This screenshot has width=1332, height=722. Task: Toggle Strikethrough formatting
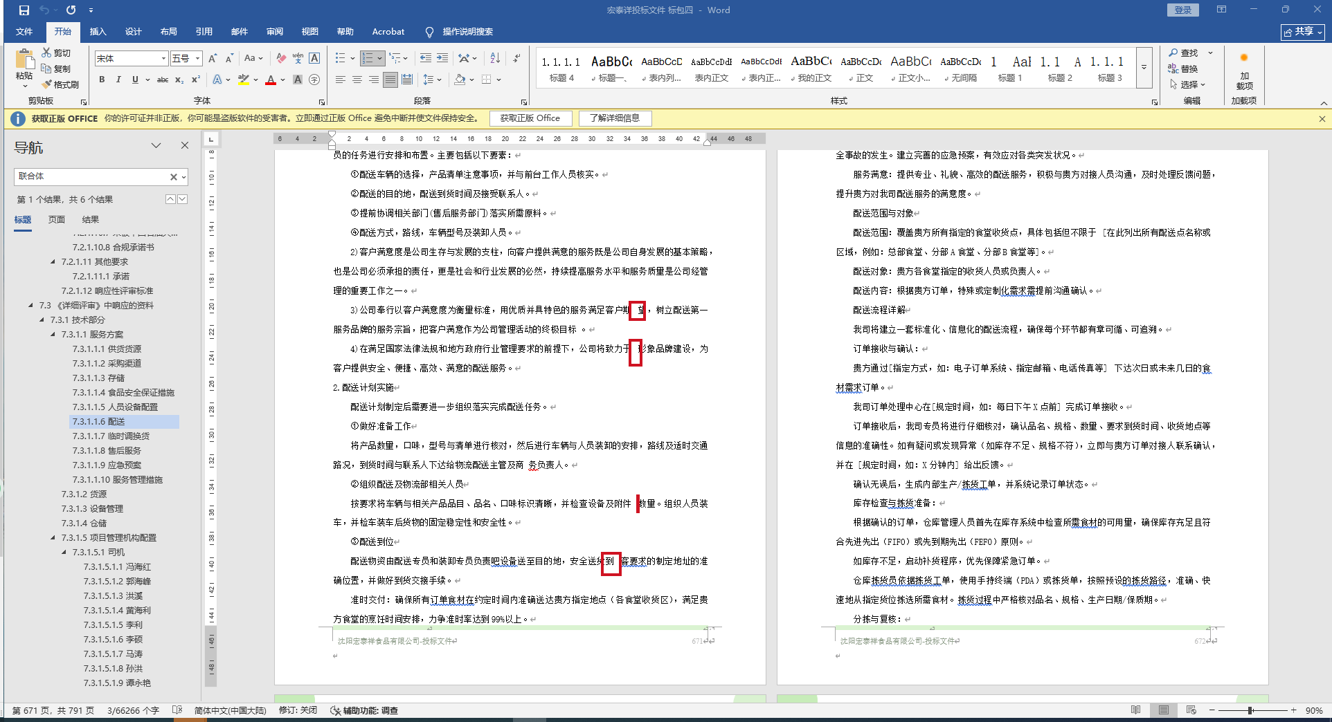tap(163, 80)
